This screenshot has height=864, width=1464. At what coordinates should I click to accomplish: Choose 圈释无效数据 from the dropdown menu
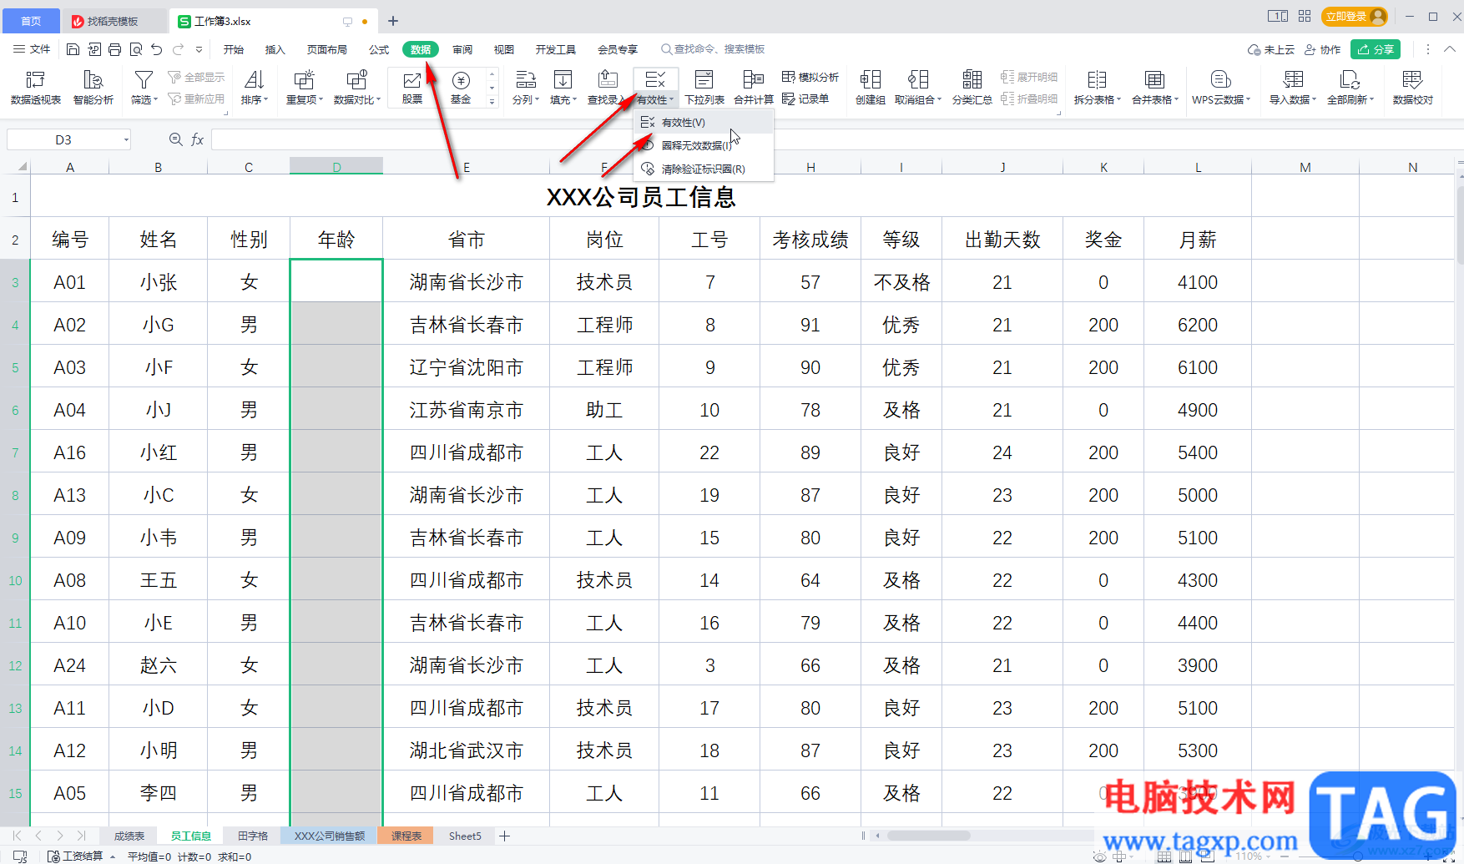pyautogui.click(x=704, y=145)
